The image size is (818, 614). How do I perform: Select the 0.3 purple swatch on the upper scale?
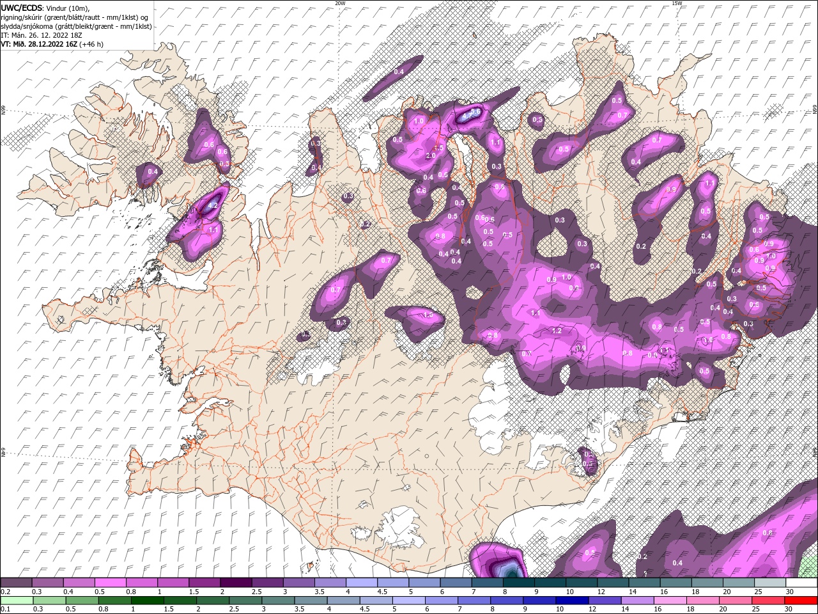[x=47, y=583]
